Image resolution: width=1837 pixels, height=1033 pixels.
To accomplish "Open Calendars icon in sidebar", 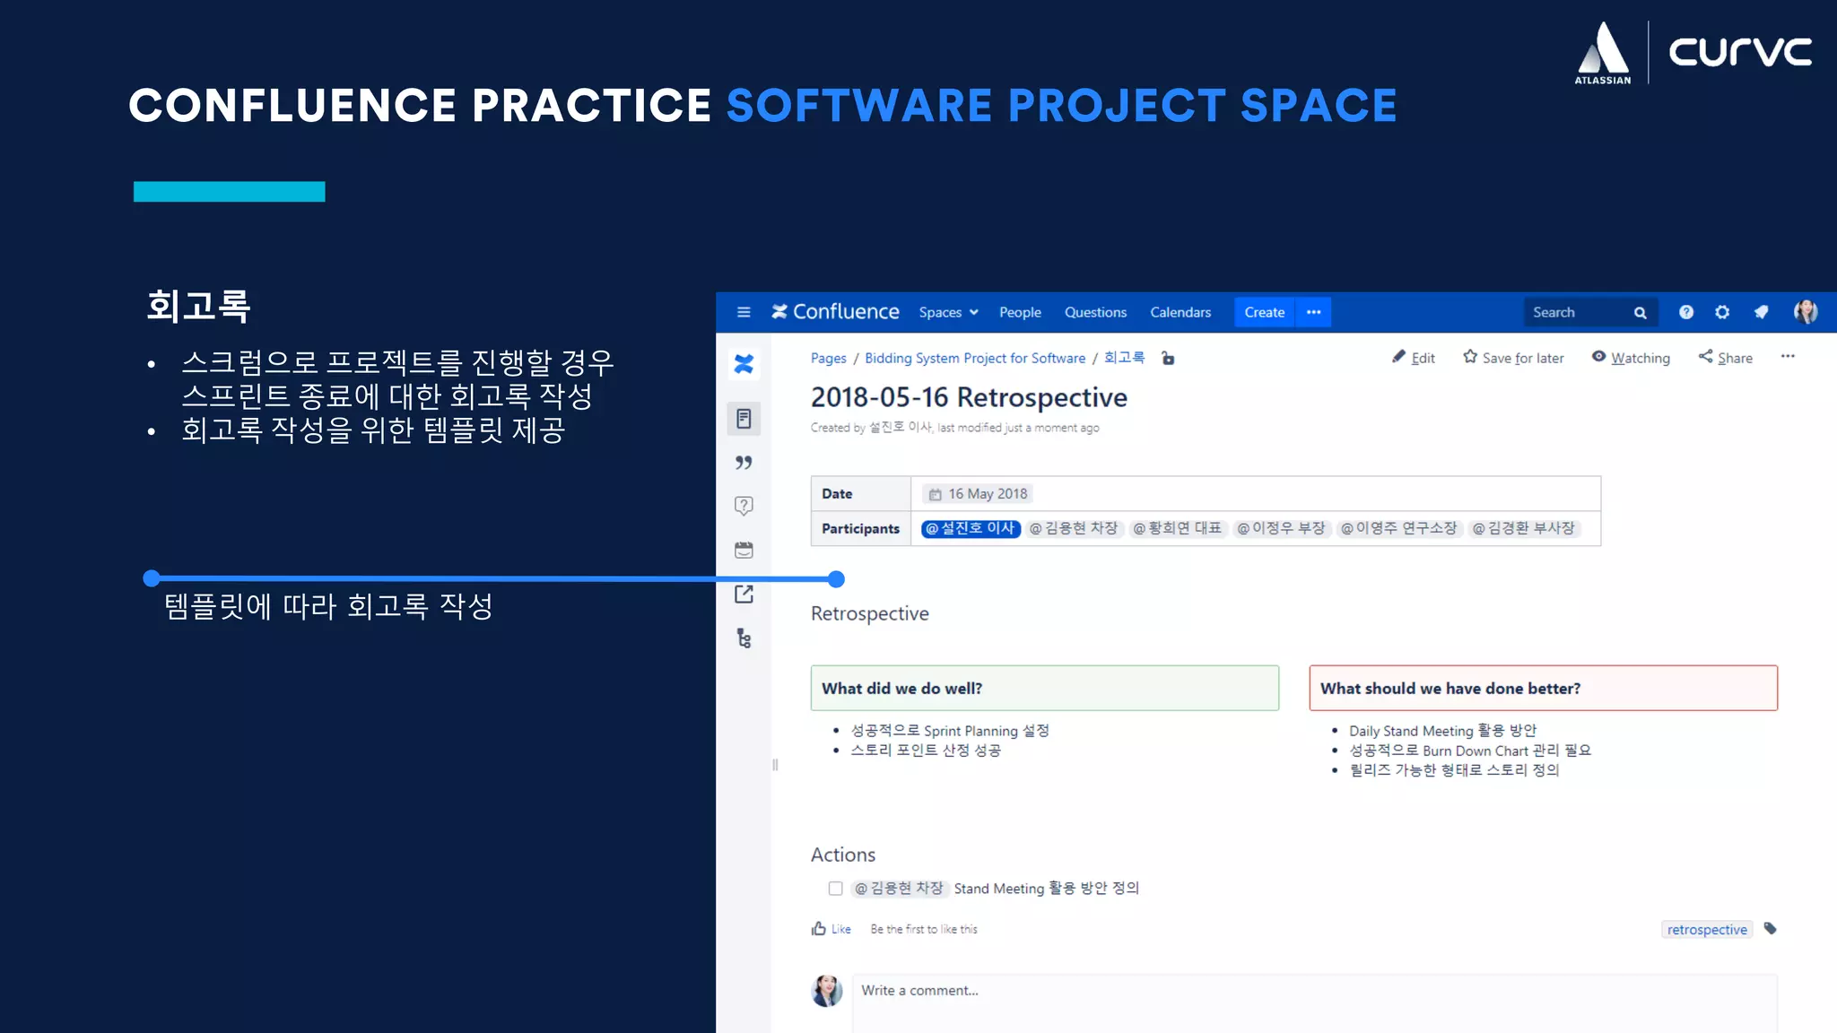I will pos(744,550).
